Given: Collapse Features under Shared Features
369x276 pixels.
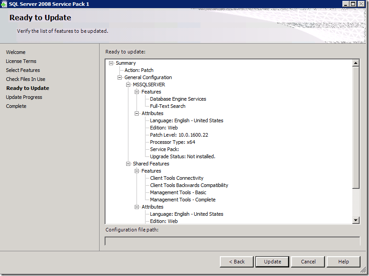Looking at the screenshot, I should (137, 171).
